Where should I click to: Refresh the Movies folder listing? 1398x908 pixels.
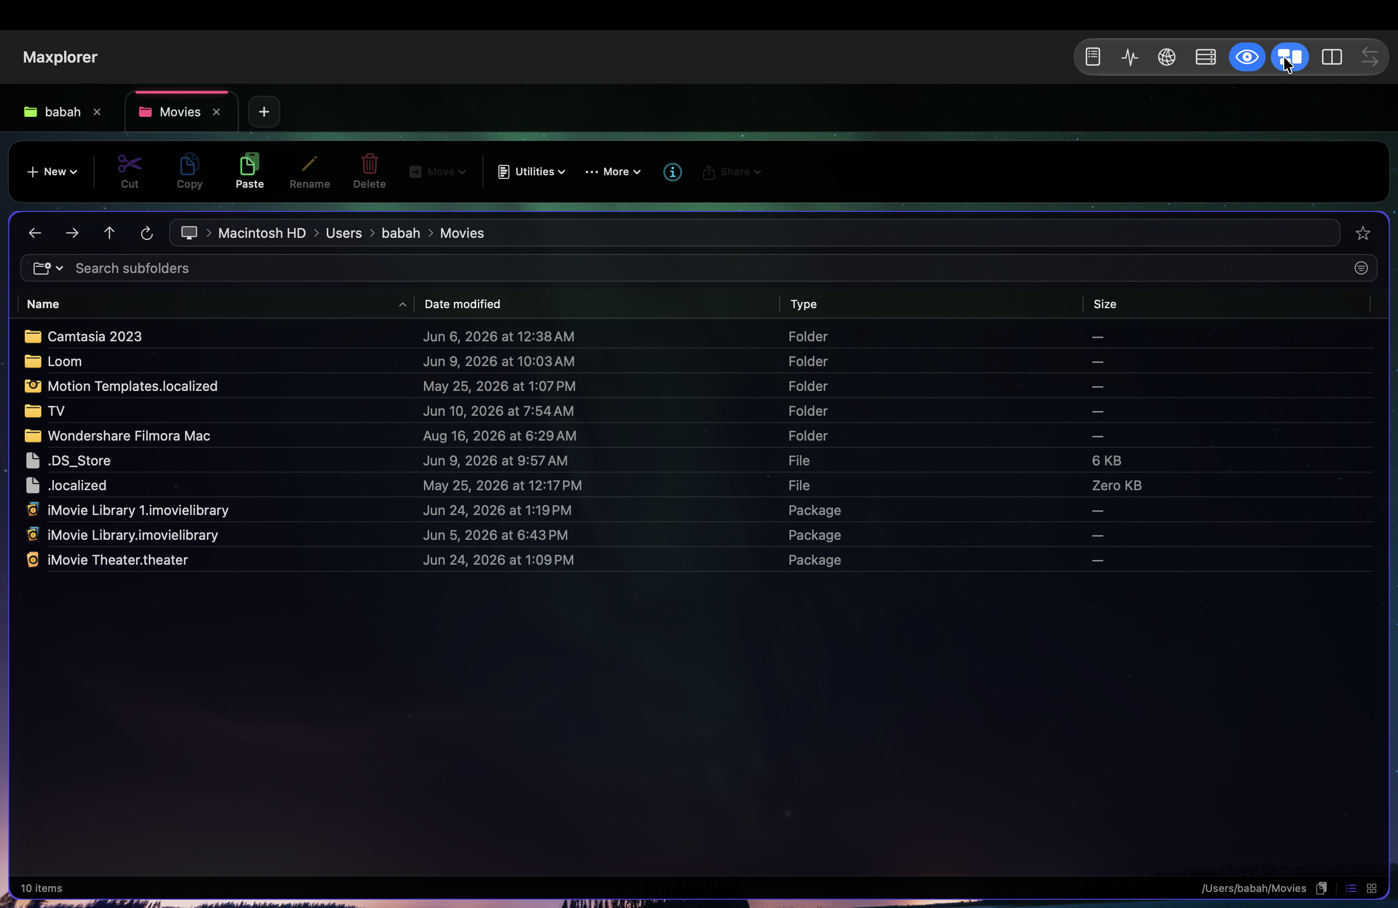tap(146, 233)
